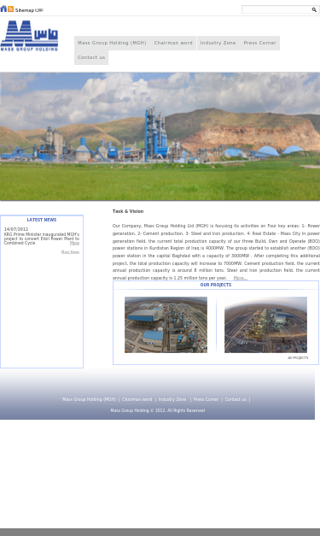Viewport: 320px width, 536px height.
Task: Open the left project aerial thumbnail
Action: 166,325
